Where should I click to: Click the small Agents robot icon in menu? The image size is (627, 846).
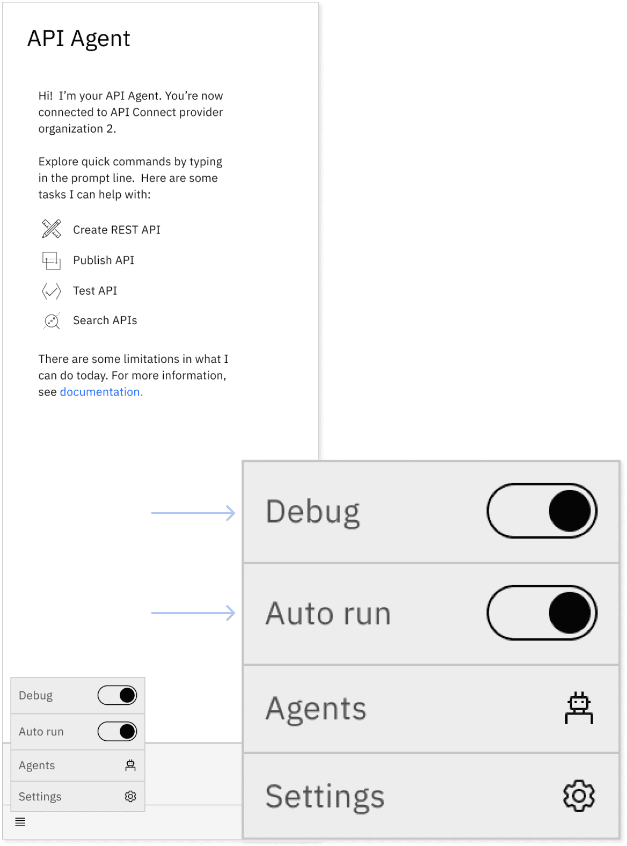pyautogui.click(x=130, y=765)
